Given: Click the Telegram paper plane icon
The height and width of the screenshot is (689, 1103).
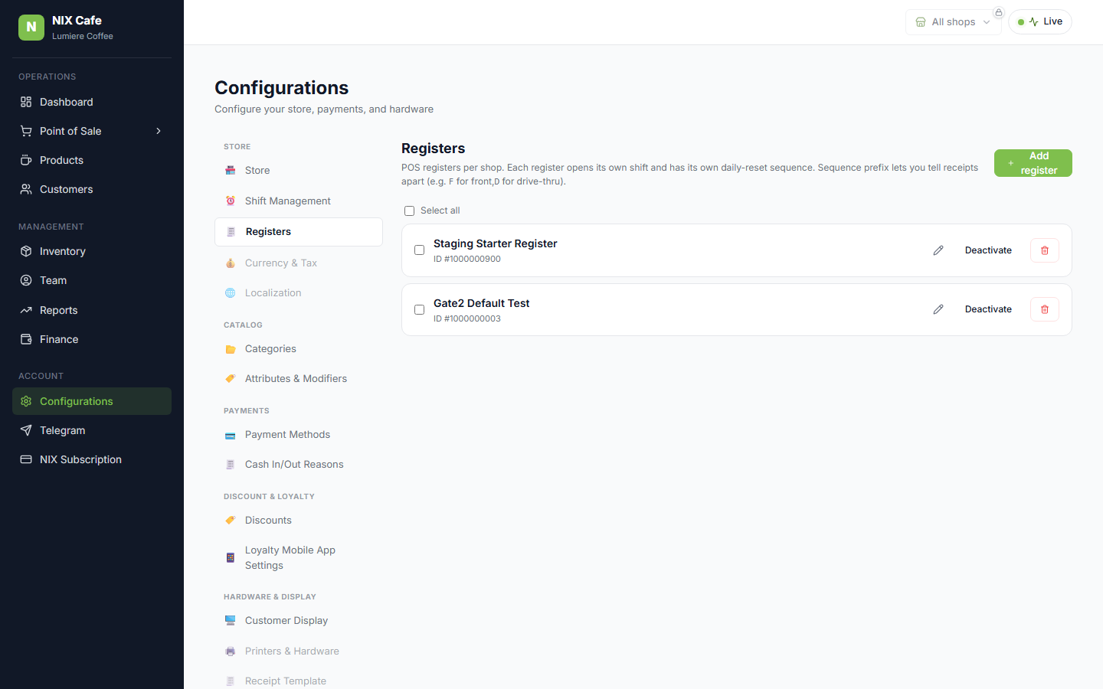Looking at the screenshot, I should [26, 430].
